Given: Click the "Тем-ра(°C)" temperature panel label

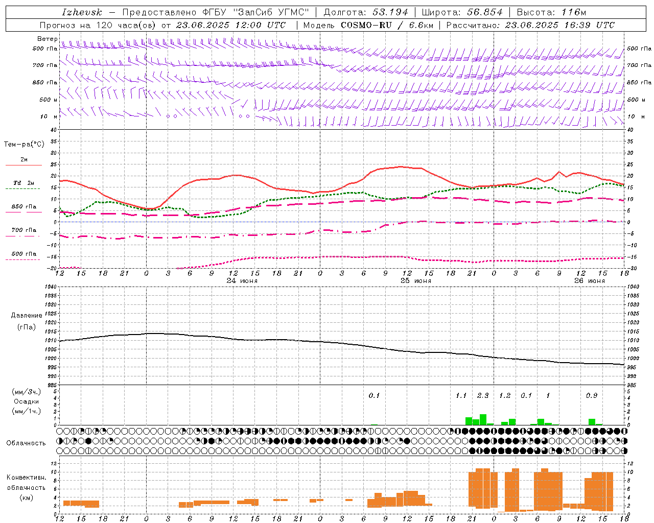Looking at the screenshot, I should [24, 145].
